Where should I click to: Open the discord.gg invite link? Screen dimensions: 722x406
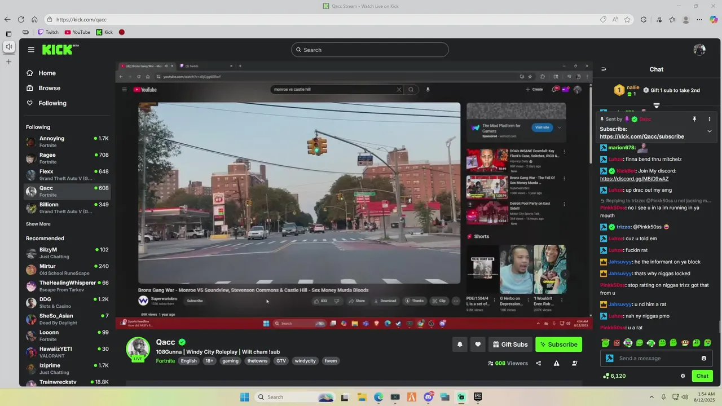[x=635, y=179]
